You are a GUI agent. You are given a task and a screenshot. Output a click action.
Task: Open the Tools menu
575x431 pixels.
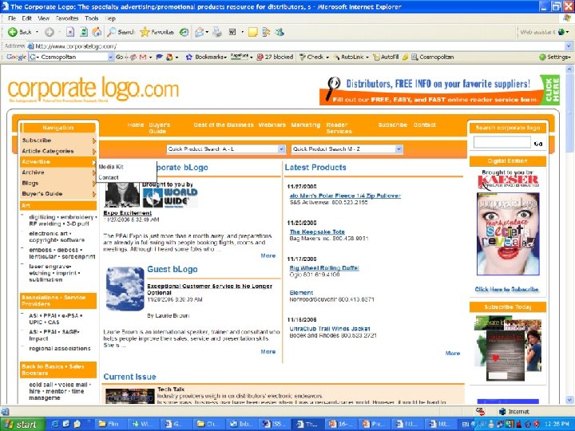[x=91, y=18]
